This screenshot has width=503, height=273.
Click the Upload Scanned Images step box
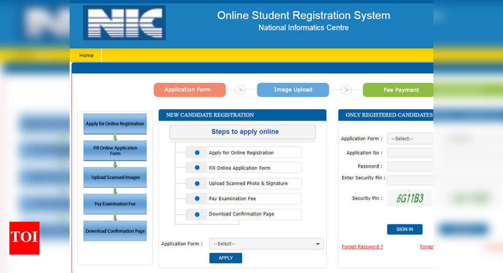[x=115, y=177]
